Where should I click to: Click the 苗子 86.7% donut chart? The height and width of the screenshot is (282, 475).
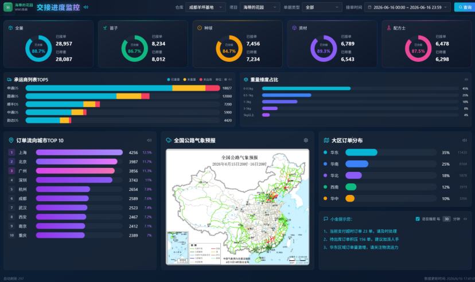point(134,48)
